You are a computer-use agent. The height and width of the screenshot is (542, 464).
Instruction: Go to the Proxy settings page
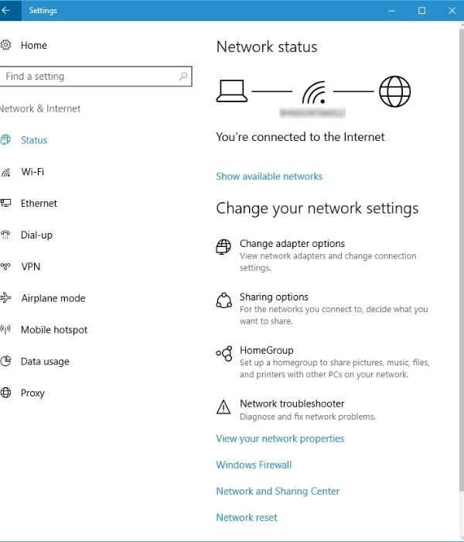pyautogui.click(x=32, y=393)
